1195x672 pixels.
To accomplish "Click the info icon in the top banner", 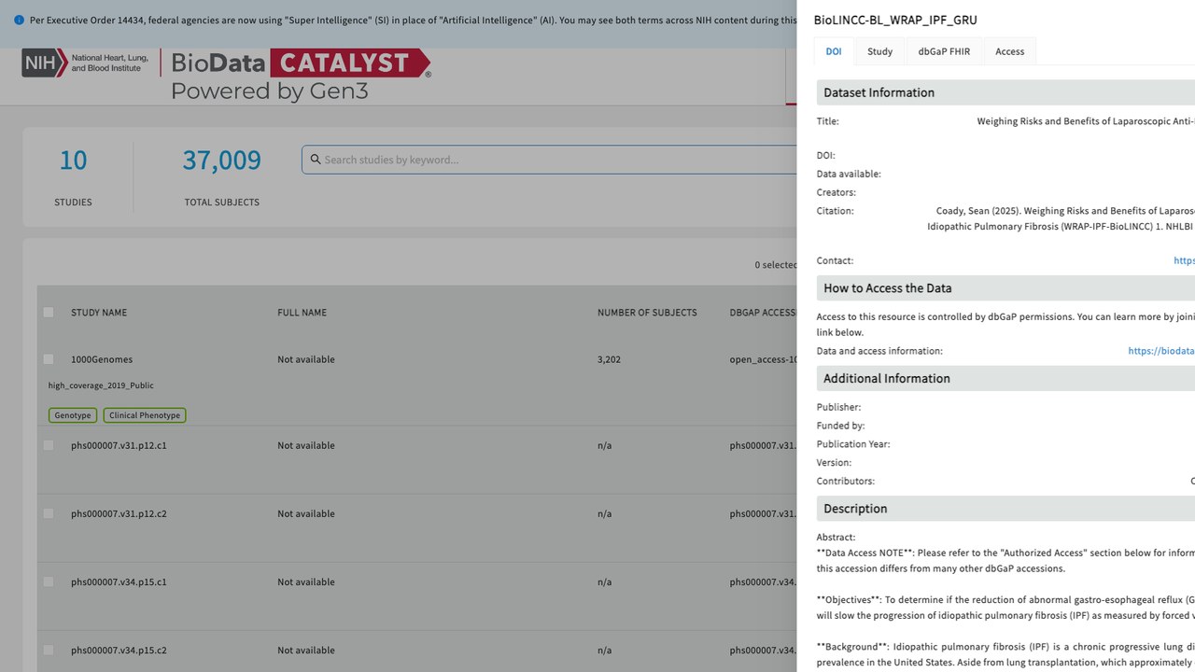I will [x=20, y=20].
